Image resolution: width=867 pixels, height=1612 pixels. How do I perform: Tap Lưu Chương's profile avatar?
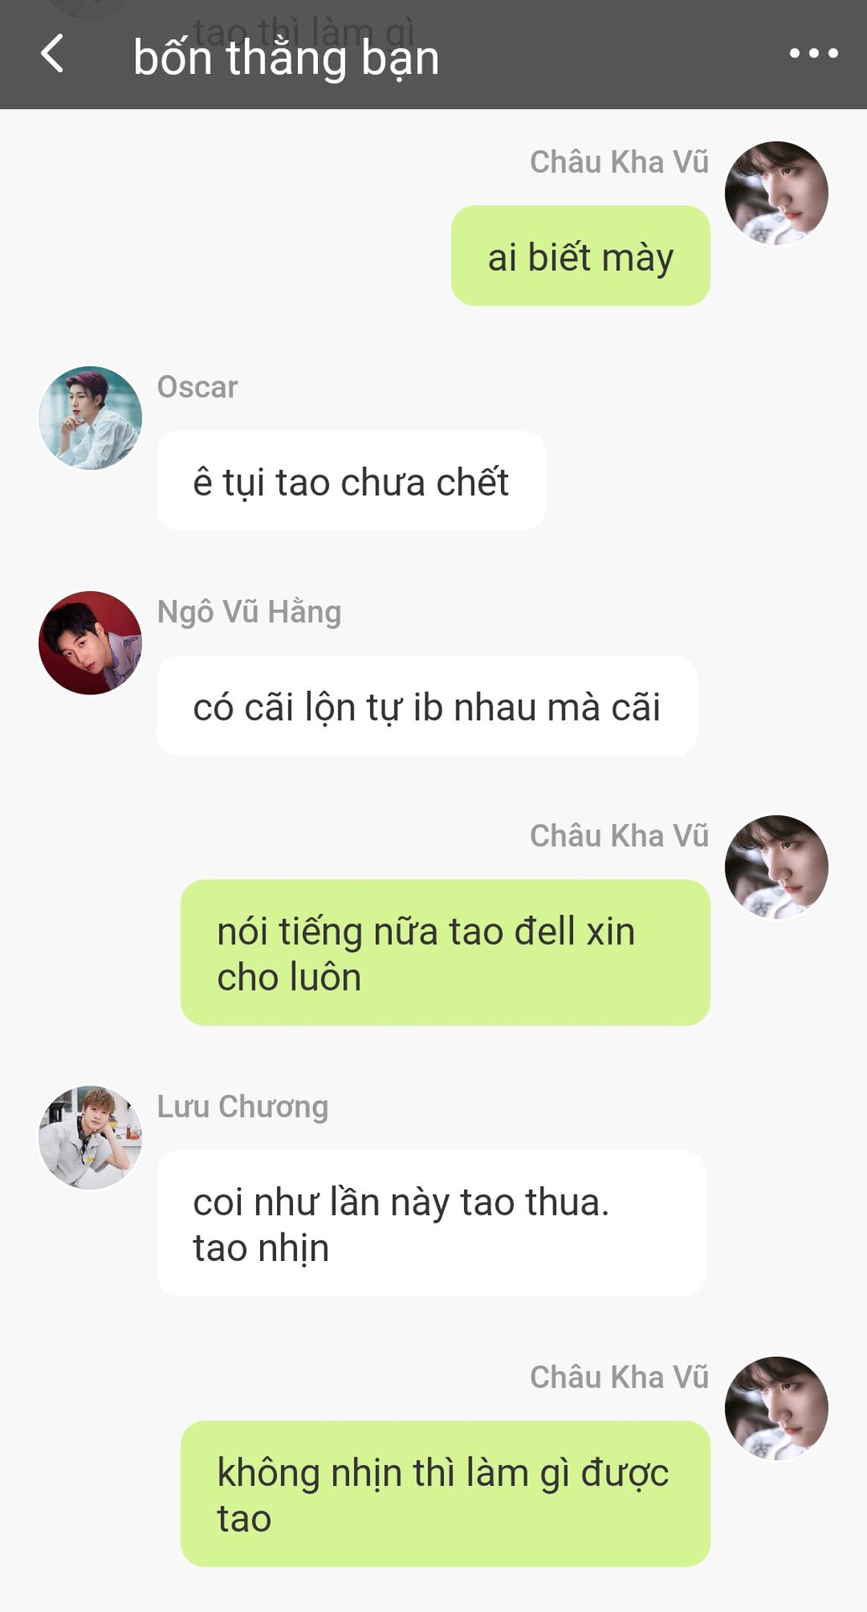click(x=90, y=1137)
